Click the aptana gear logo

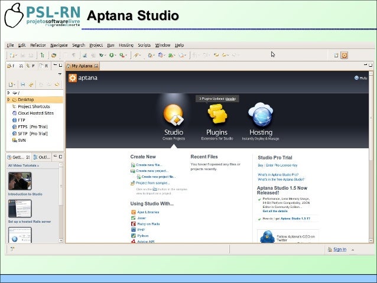tap(72, 77)
